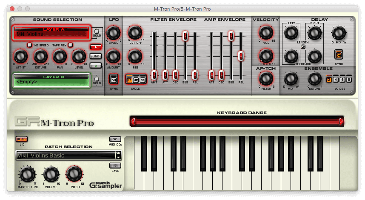The width and height of the screenshot is (365, 200).
Task: Toggle the 1/2 Speed checkbox
Action: [29, 45]
